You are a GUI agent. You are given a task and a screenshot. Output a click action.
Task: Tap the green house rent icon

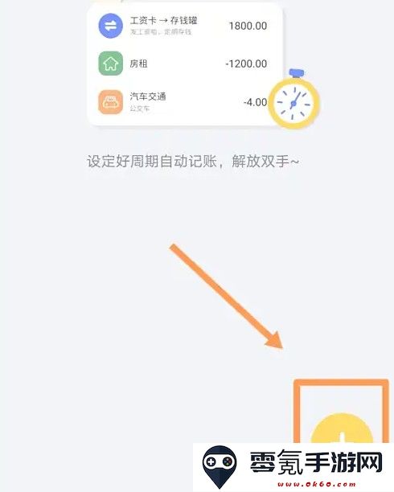coord(110,64)
